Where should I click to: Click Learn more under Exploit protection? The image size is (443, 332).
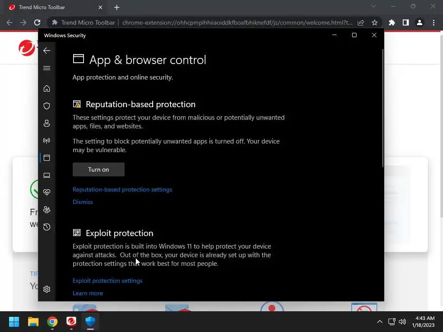(87, 293)
